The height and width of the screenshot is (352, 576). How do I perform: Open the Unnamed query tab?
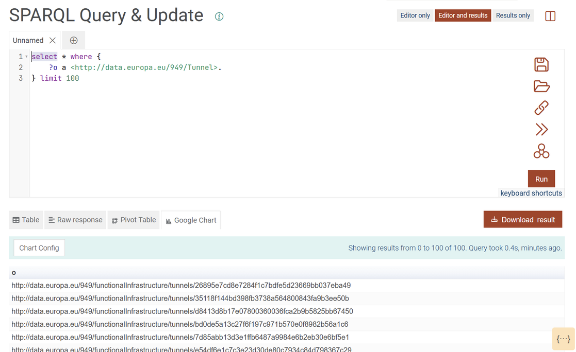[28, 40]
